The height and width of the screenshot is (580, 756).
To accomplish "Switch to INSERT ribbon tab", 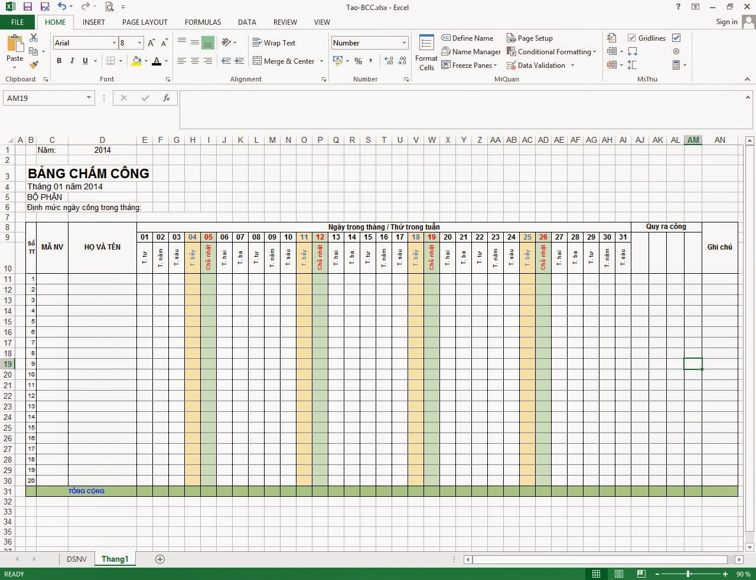I will [x=94, y=22].
